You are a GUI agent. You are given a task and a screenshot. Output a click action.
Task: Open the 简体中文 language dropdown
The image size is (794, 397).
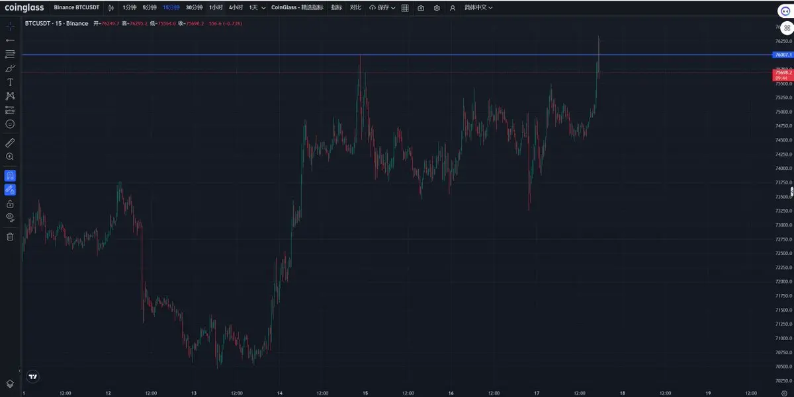(x=478, y=8)
